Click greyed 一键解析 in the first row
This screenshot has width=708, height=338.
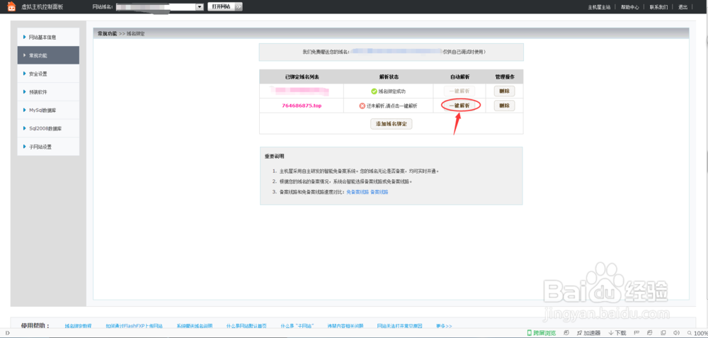[459, 91]
